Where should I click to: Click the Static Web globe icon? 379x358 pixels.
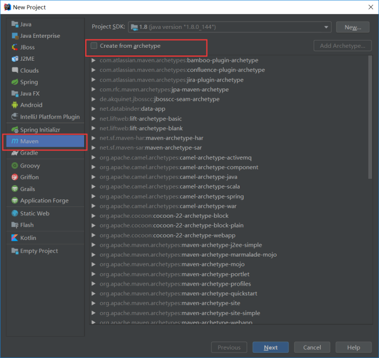[15, 214]
